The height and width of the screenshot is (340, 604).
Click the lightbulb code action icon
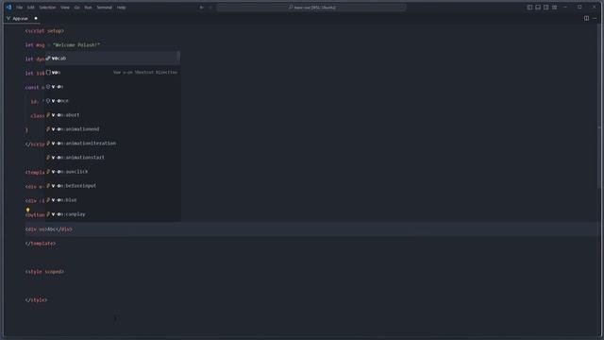coord(27,210)
